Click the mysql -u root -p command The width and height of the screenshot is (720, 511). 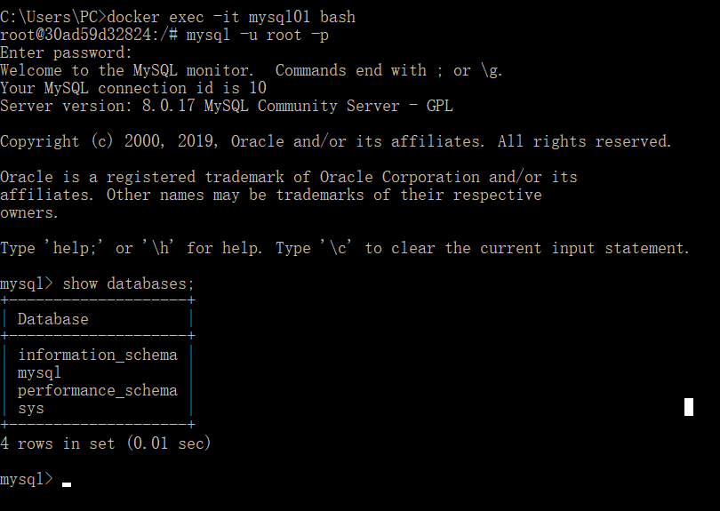258,35
